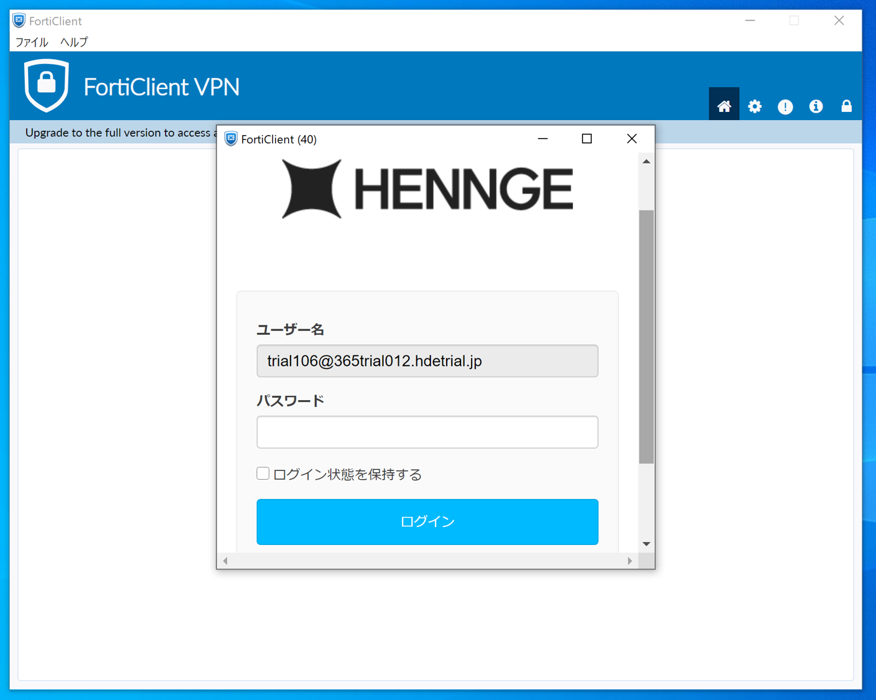Open the ファイル menu
876x700 pixels.
[32, 42]
